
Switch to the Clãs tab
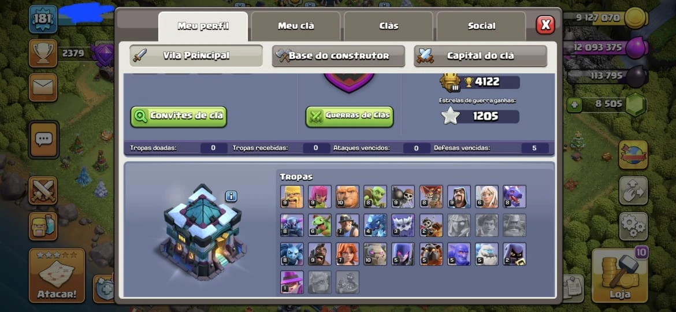point(388,26)
